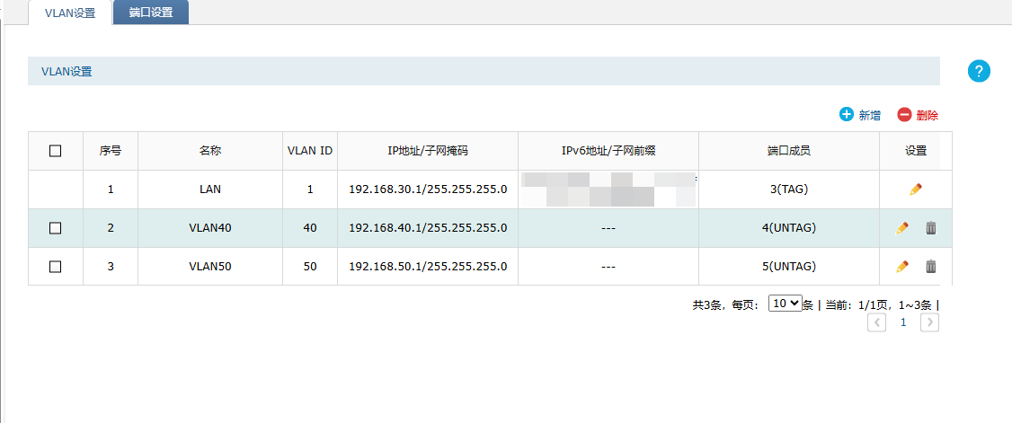
Task: Tick the select-all checkbox in table header
Action: tap(56, 151)
